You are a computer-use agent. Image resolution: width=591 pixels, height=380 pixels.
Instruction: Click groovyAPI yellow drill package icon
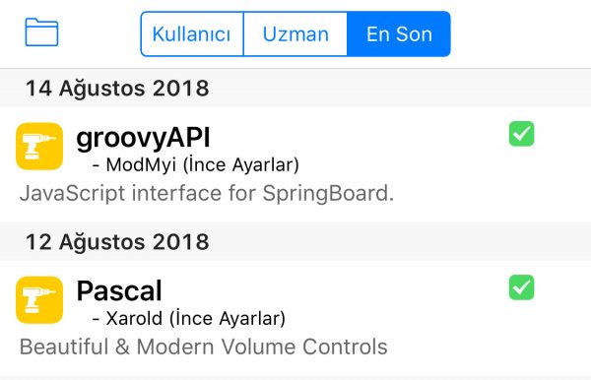point(39,146)
